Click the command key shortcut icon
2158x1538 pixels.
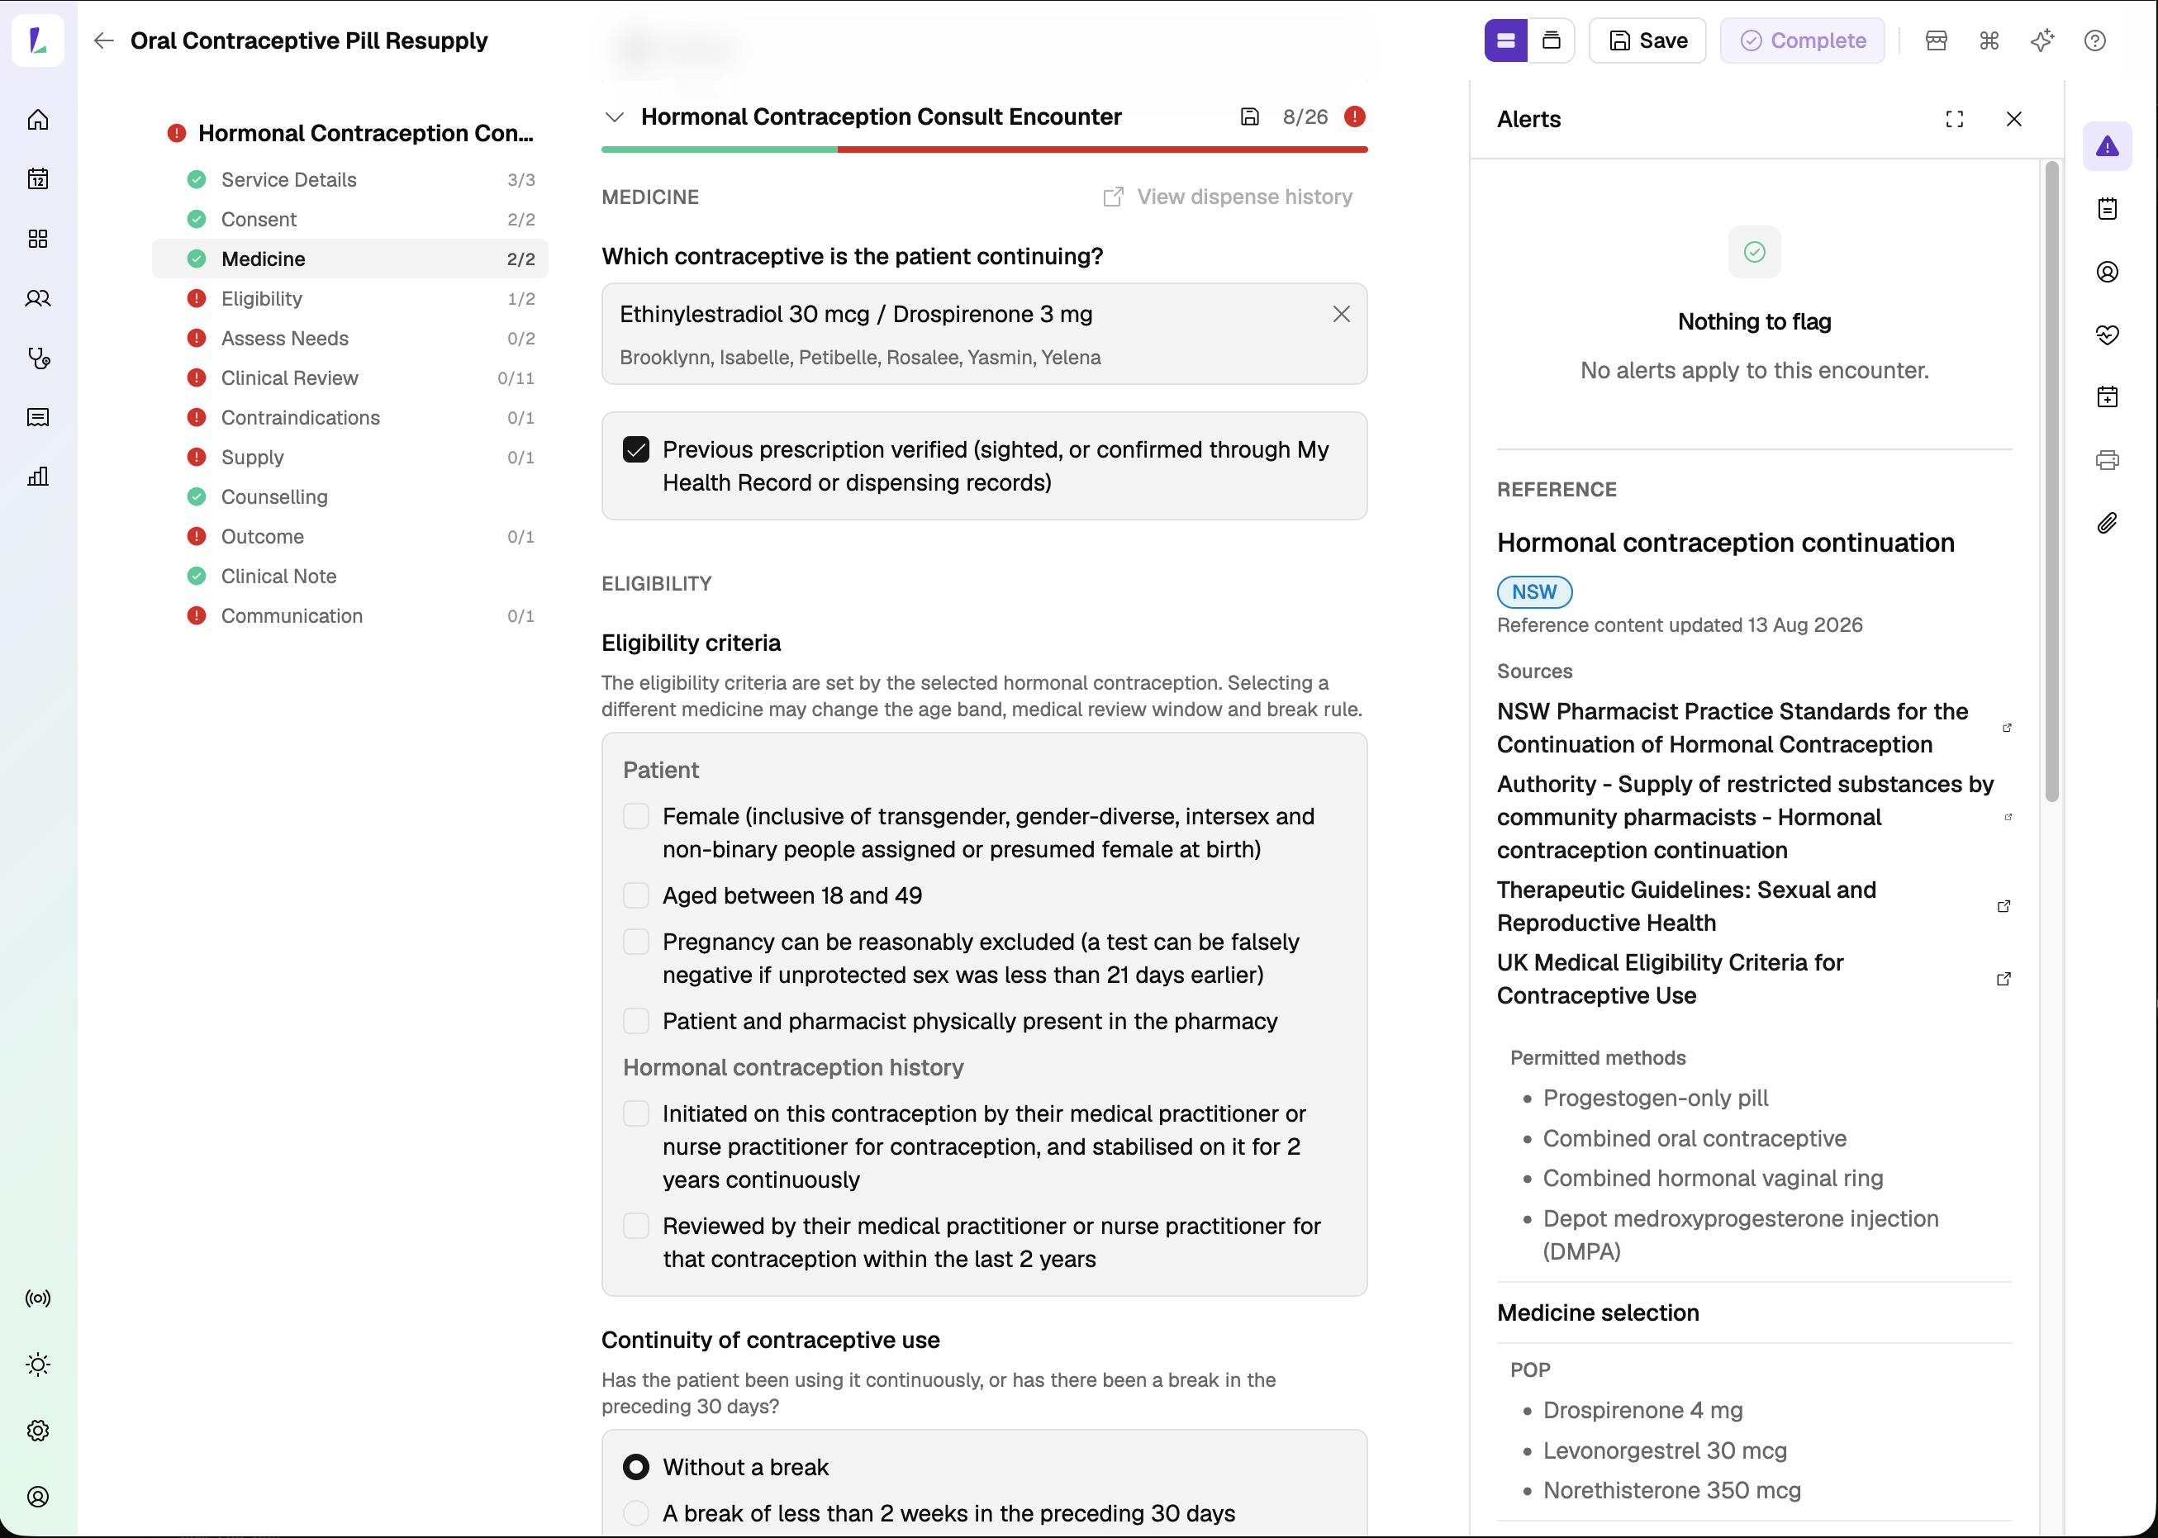1989,40
